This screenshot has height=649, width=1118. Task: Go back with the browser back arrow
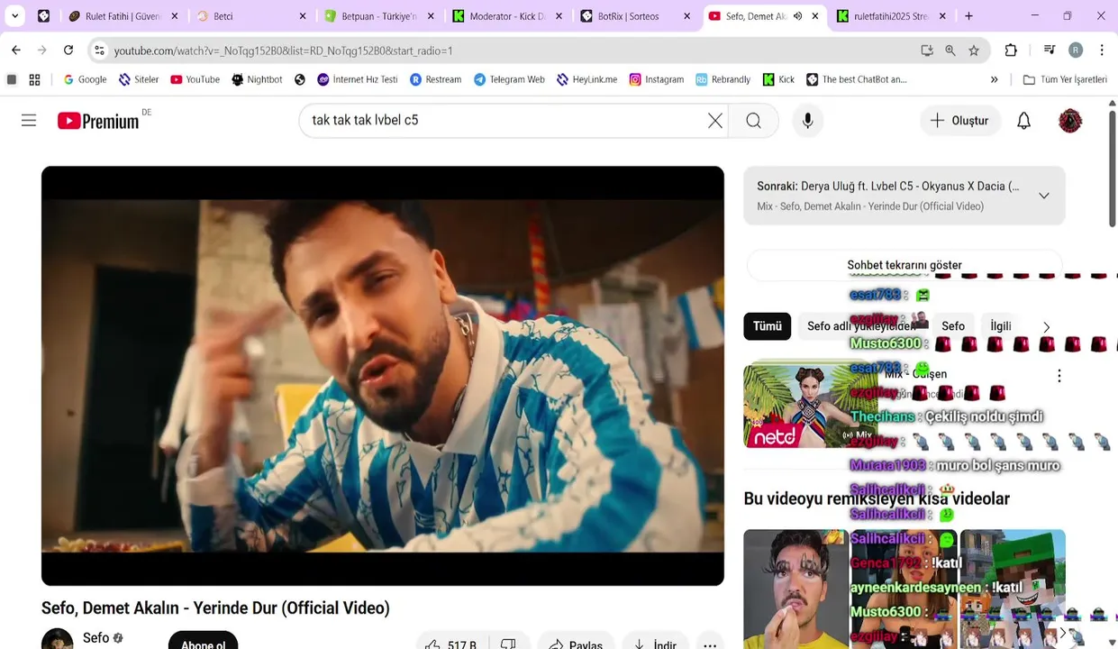click(x=16, y=50)
